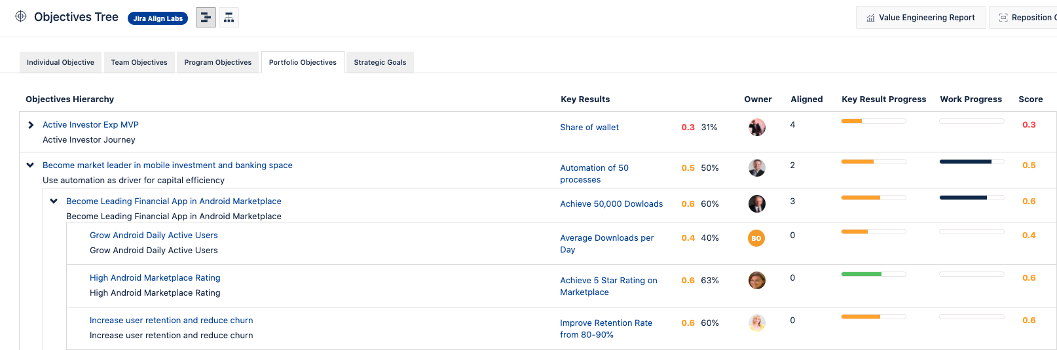Open Achieve 5 Star Rating on Marketplace

tap(608, 286)
